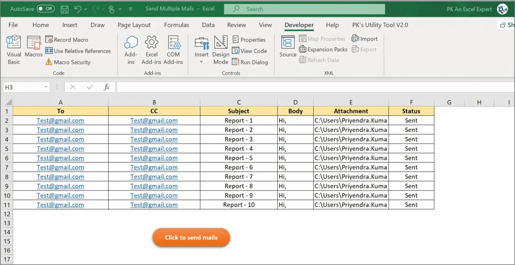Expand the Insert controls dropdown
Image resolution: width=515 pixels, height=265 pixels.
click(202, 62)
